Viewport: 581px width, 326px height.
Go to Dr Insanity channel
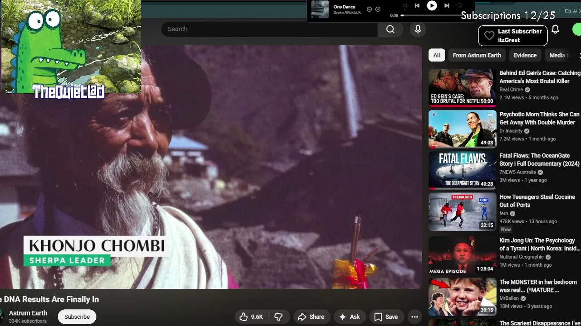click(x=511, y=131)
